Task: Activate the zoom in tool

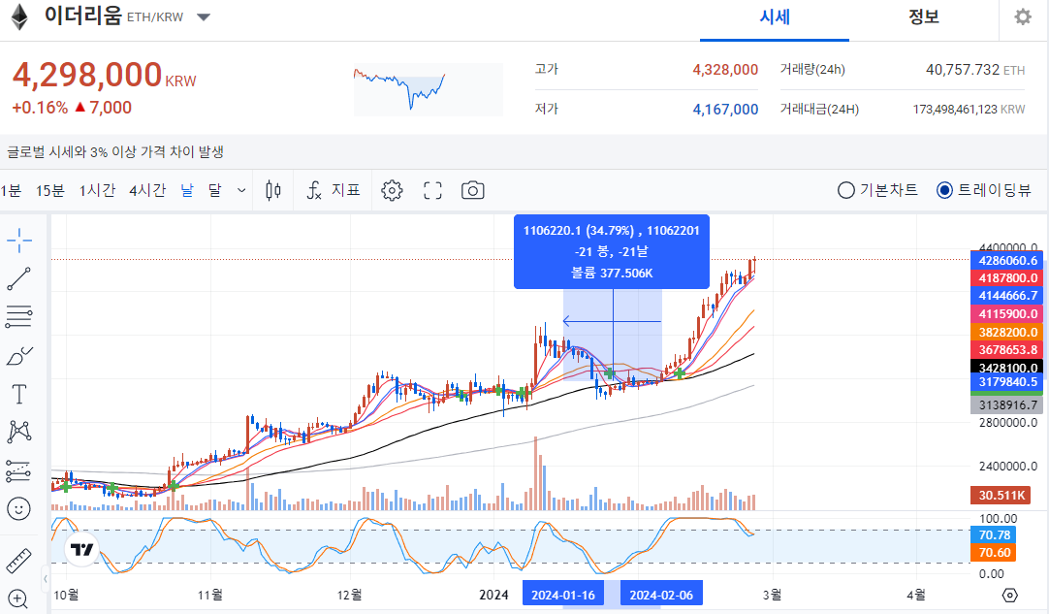Action: 18,598
